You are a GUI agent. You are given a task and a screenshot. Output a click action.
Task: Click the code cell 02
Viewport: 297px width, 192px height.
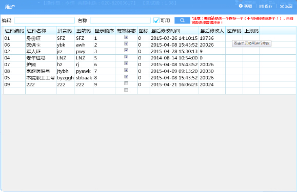[x=14, y=51]
